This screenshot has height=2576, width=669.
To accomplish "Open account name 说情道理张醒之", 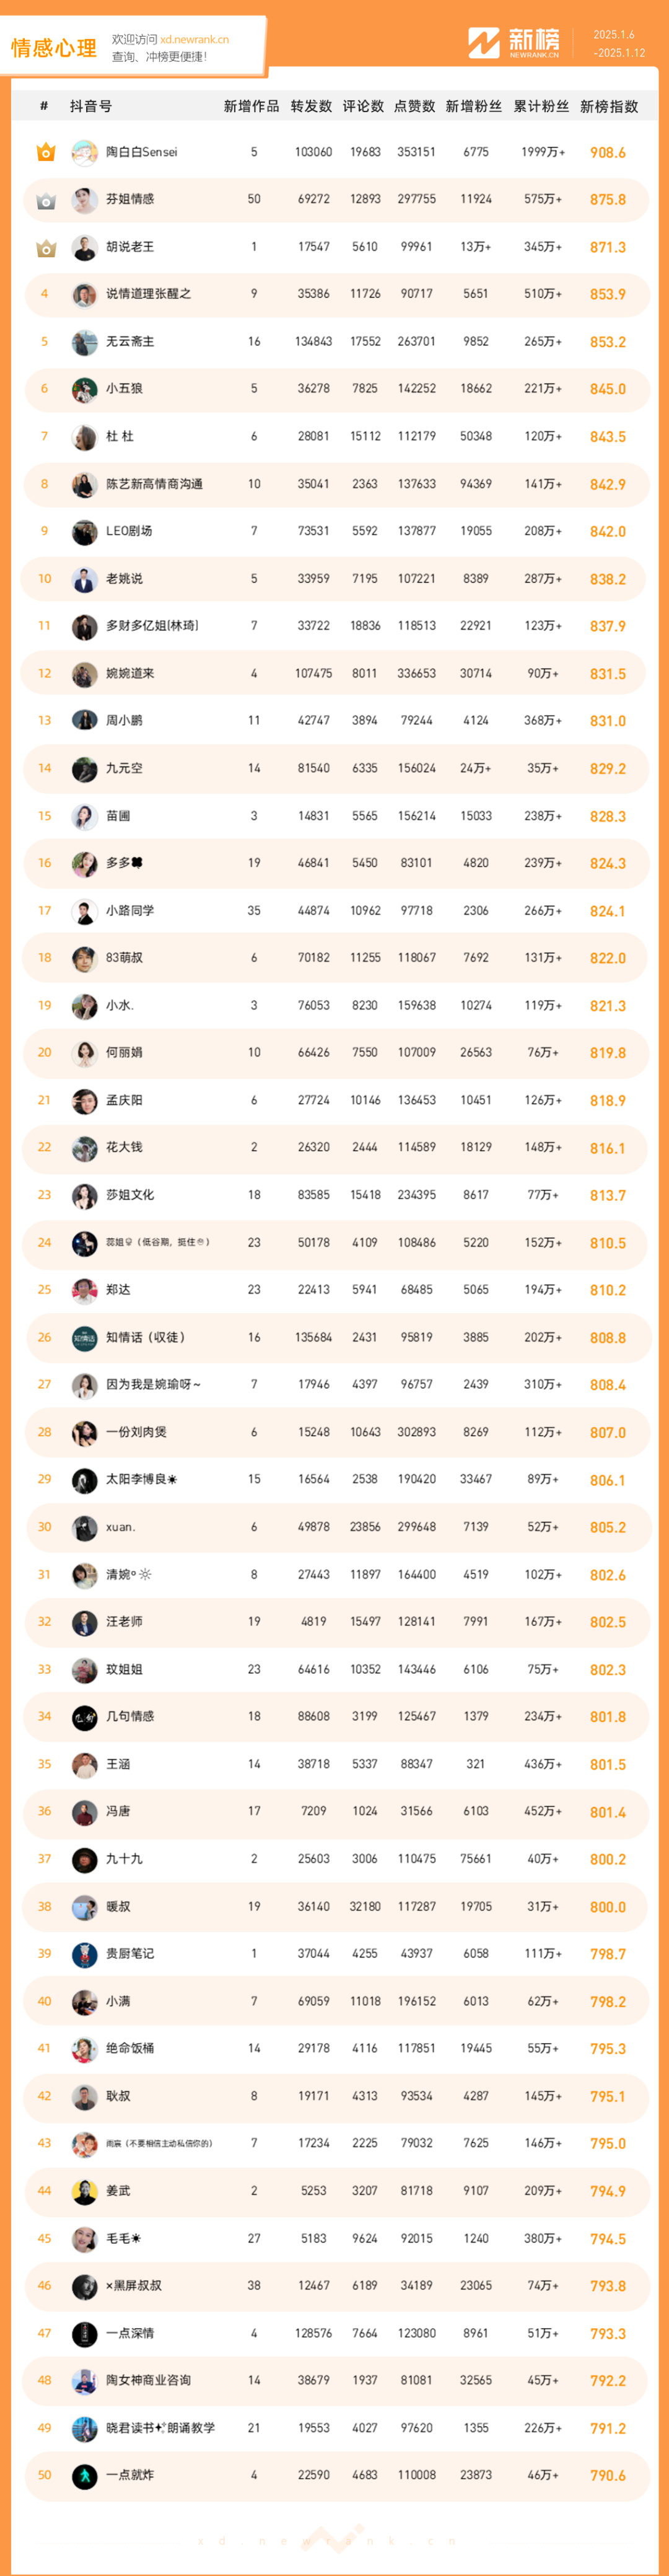I will click(x=148, y=294).
